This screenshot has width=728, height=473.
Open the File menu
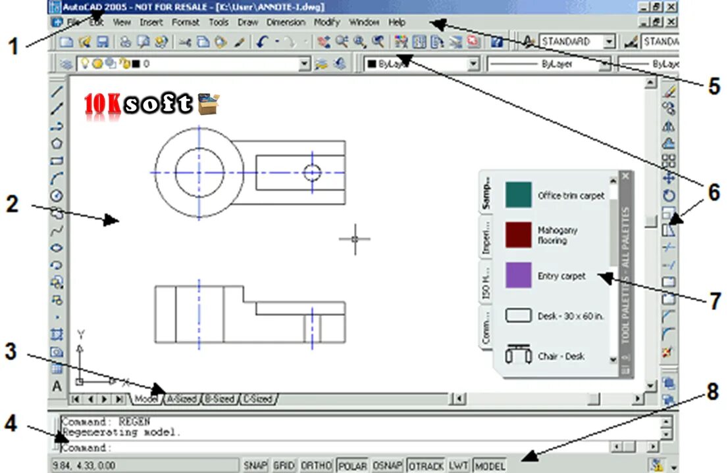(73, 22)
